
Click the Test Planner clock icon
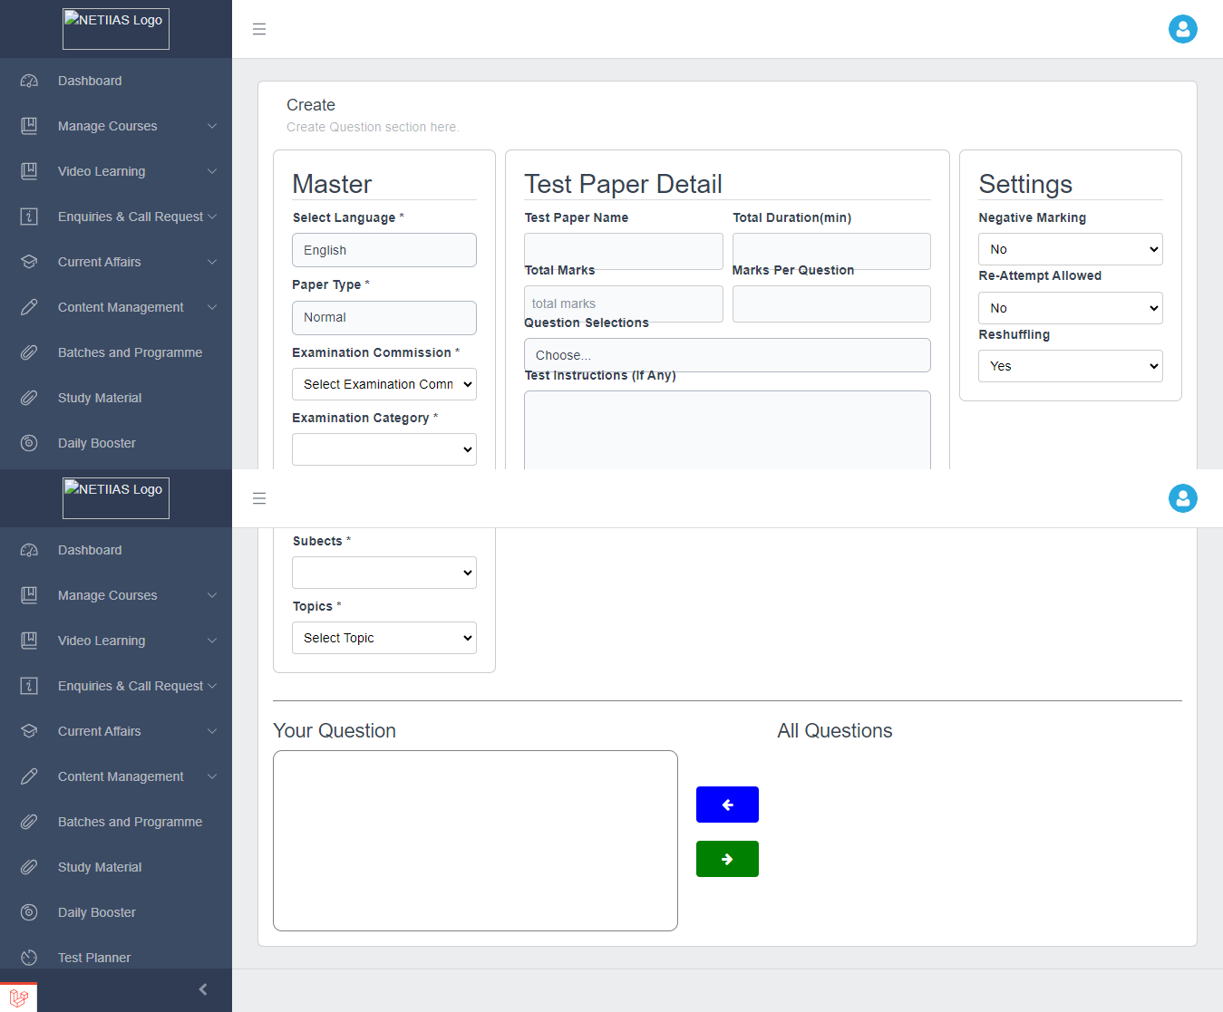(29, 958)
